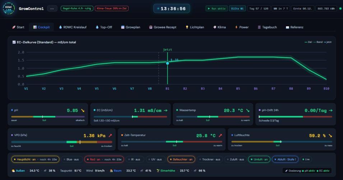Click the Klima-Treue 39% im Ziel badge
Screen dimensions: 343x180
[x=112, y=9]
